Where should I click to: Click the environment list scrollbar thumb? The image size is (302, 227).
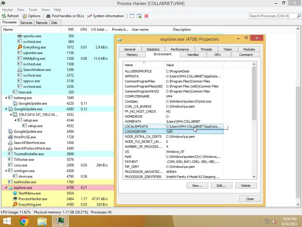coord(254,93)
